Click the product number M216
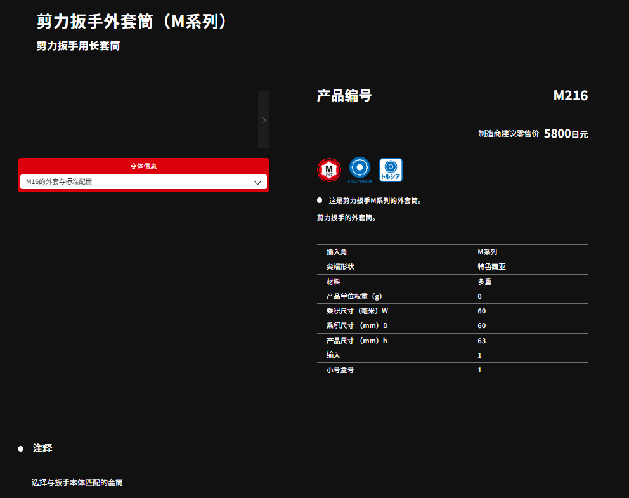This screenshot has height=498, width=629. (x=570, y=96)
